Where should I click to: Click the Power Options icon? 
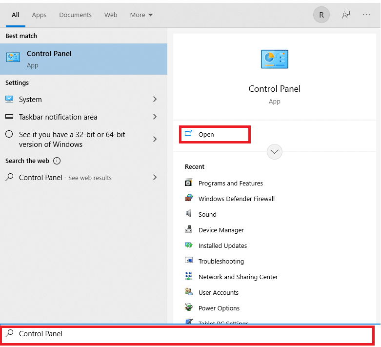point(189,308)
